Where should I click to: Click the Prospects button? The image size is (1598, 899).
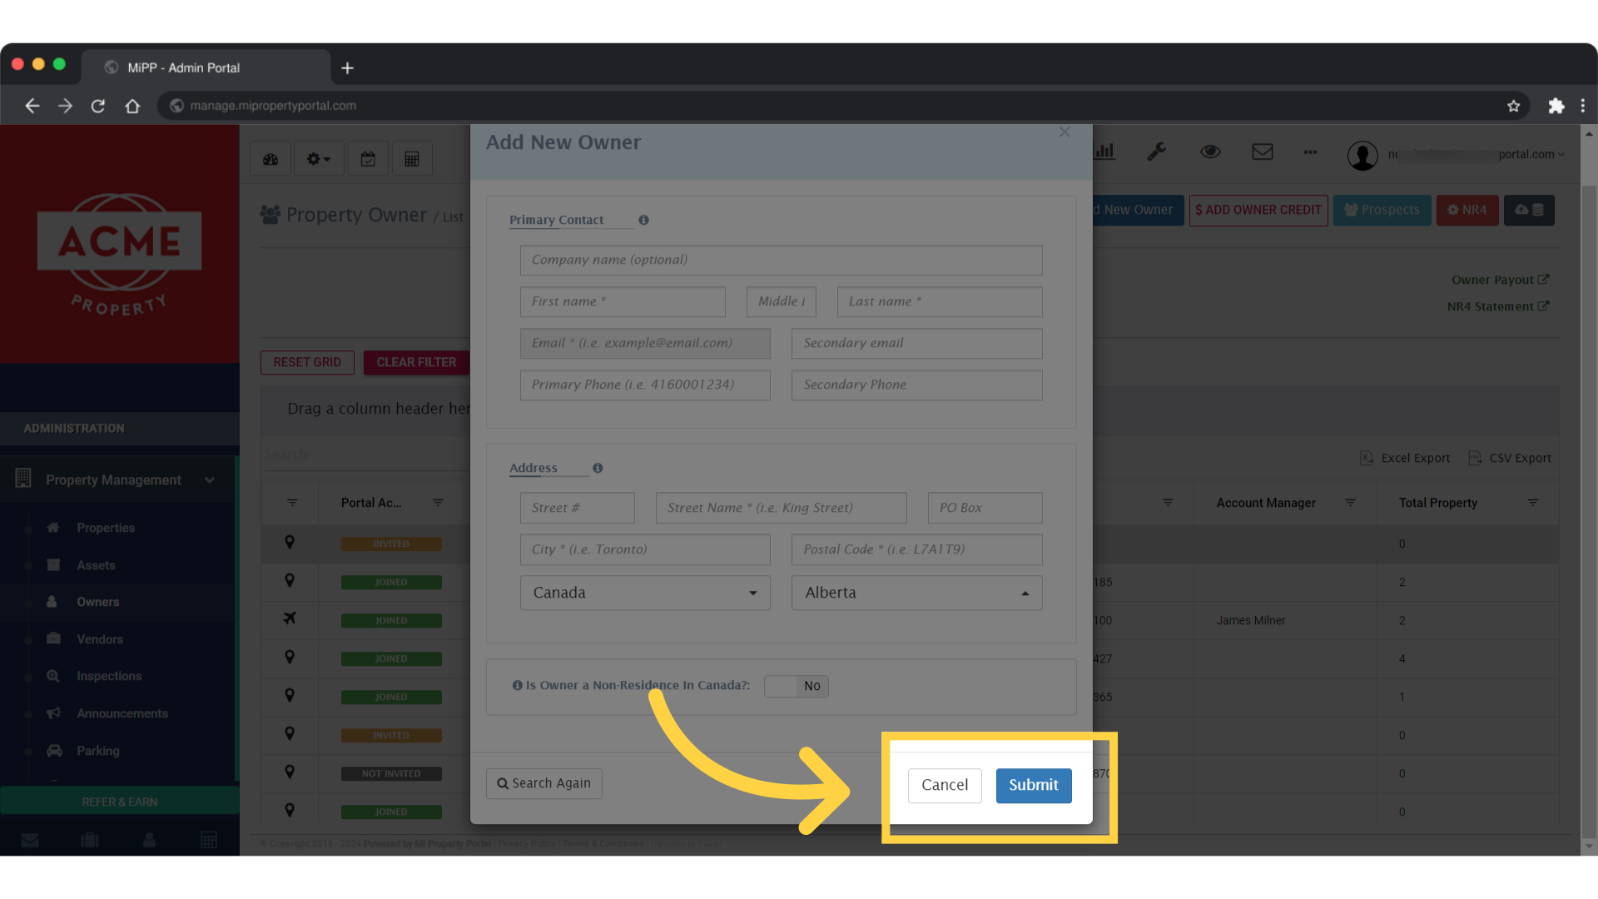tap(1382, 210)
